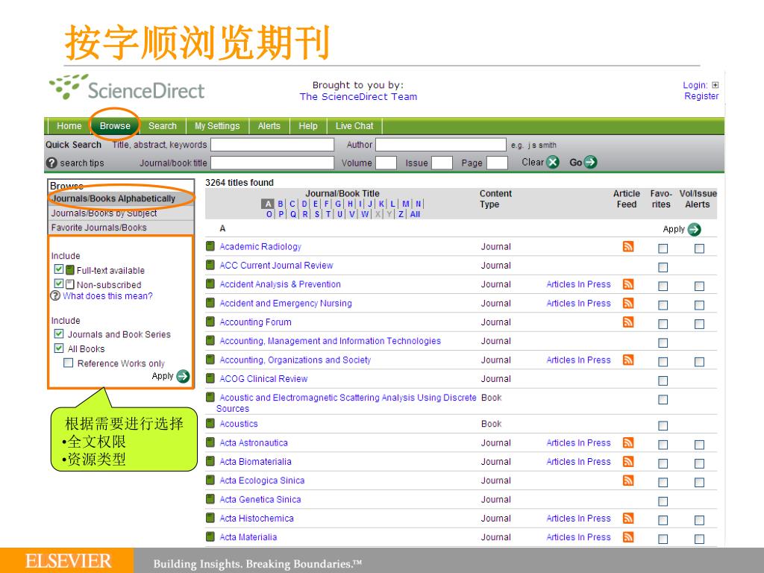Open RSS feed icon for Accident Analysis & Prevention

click(628, 284)
